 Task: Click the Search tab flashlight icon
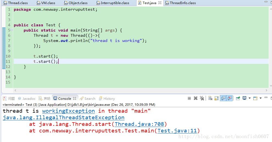(81, 98)
